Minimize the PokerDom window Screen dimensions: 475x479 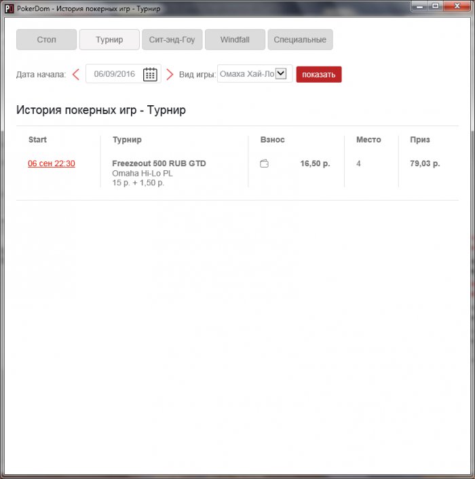tap(420, 6)
